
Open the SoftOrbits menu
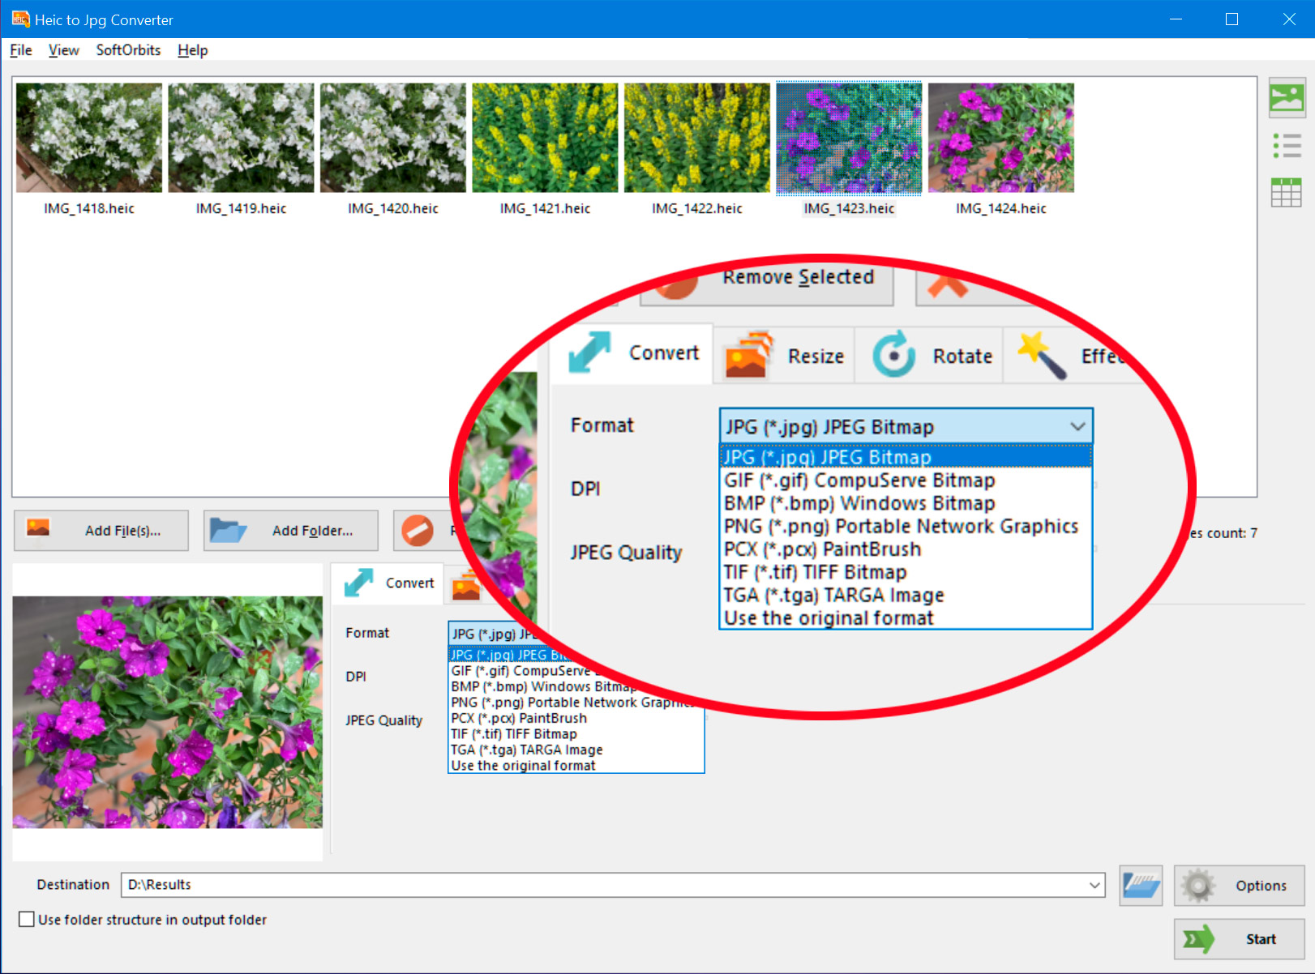pyautogui.click(x=126, y=50)
